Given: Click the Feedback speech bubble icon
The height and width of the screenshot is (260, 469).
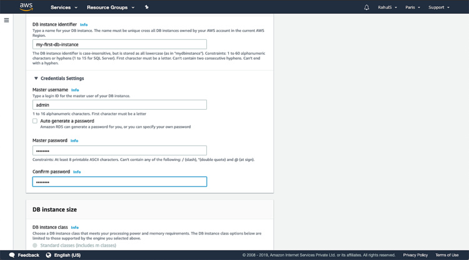Looking at the screenshot, I should 12,255.
